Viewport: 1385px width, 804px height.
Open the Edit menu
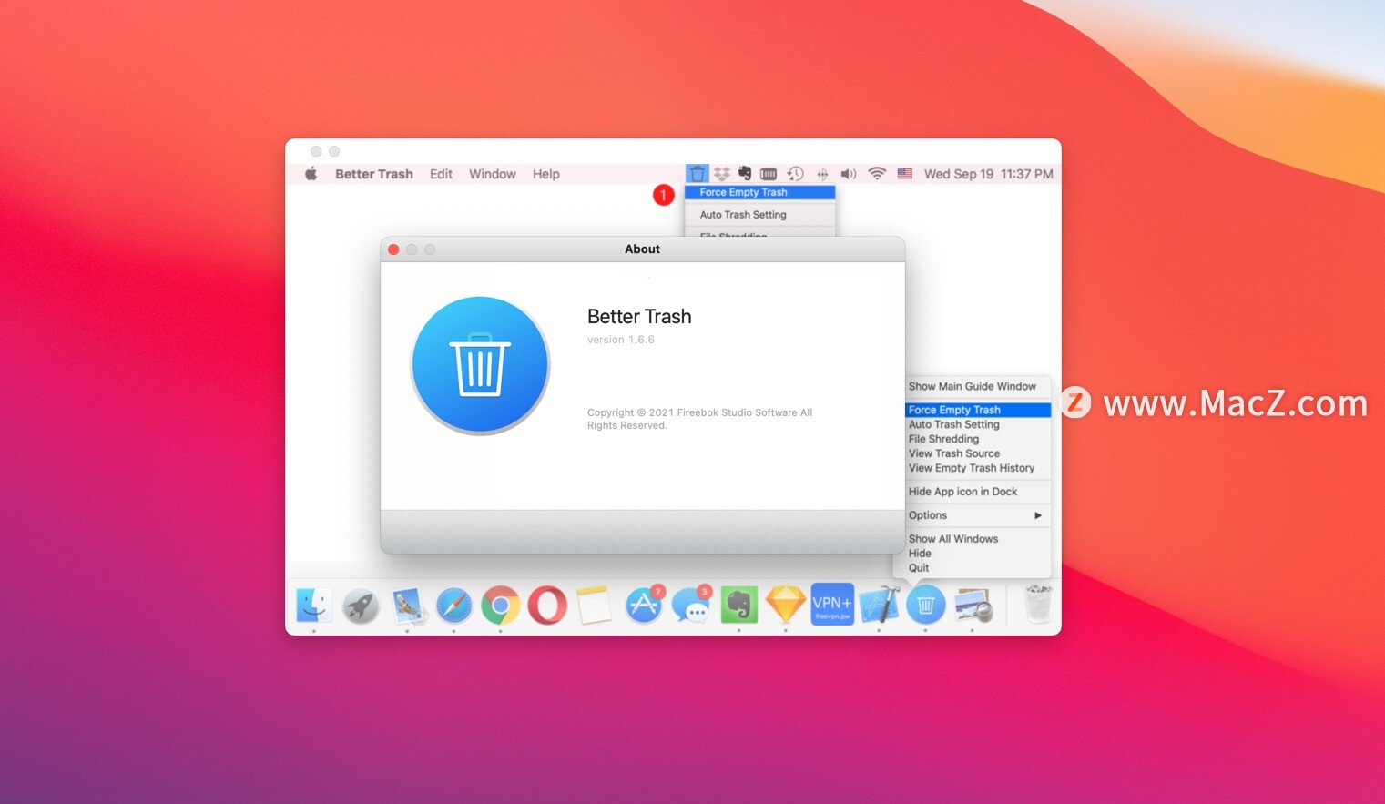pyautogui.click(x=441, y=174)
